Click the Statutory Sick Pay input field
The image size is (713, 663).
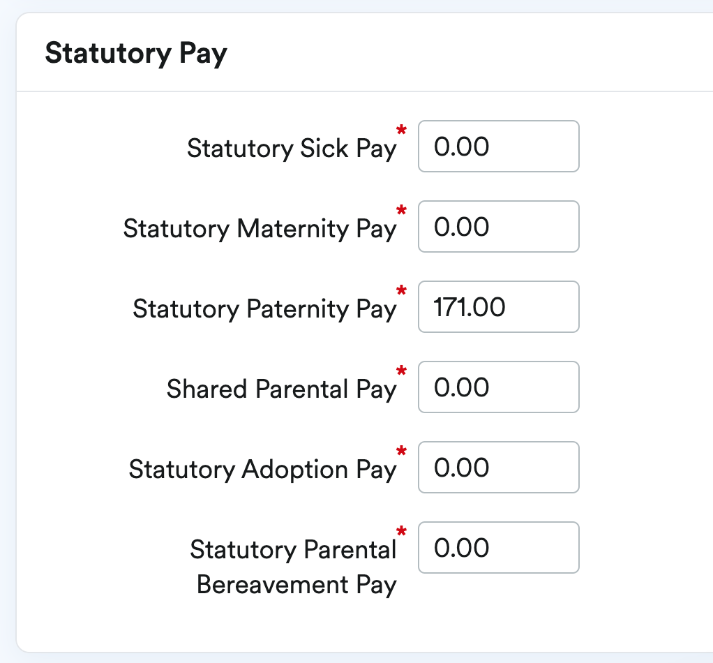tap(498, 147)
